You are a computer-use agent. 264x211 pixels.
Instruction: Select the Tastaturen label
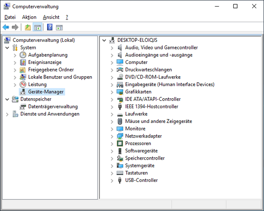[136, 173]
